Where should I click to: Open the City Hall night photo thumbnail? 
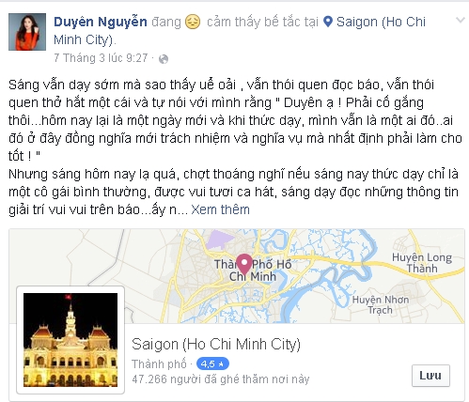click(70, 340)
